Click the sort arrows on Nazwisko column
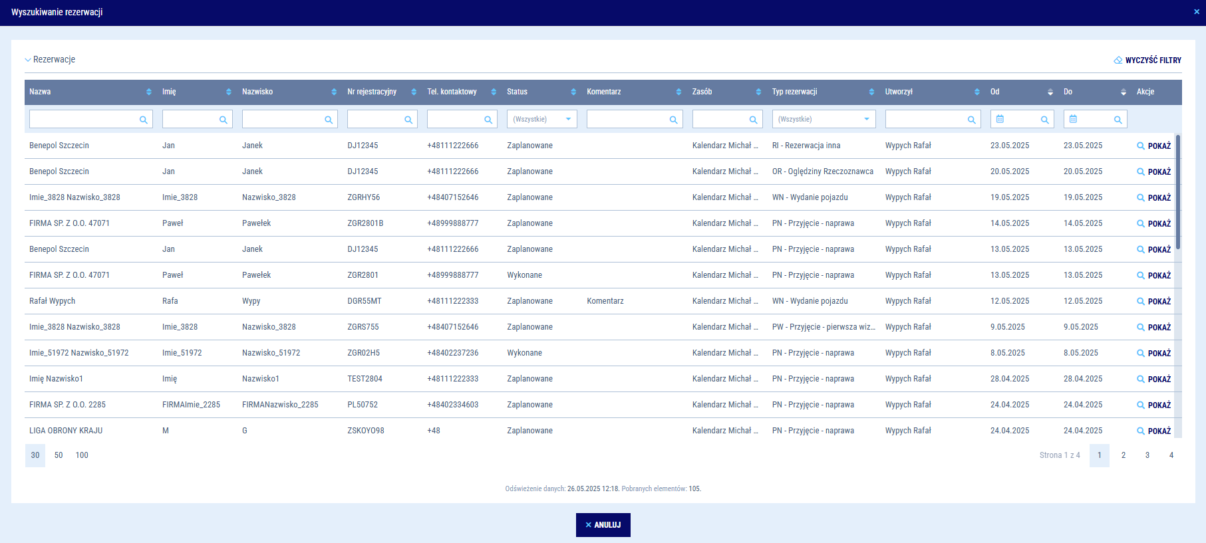Viewport: 1206px width, 543px height. point(334,92)
